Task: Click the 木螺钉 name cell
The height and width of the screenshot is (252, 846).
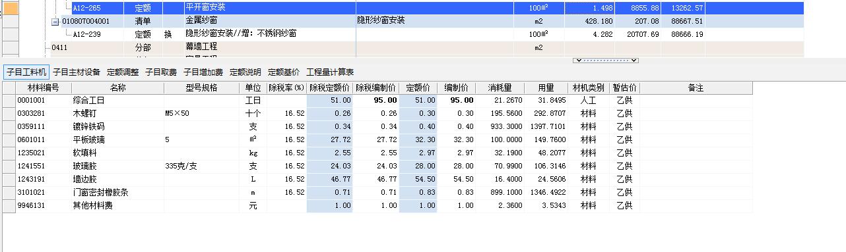Action: (x=117, y=113)
